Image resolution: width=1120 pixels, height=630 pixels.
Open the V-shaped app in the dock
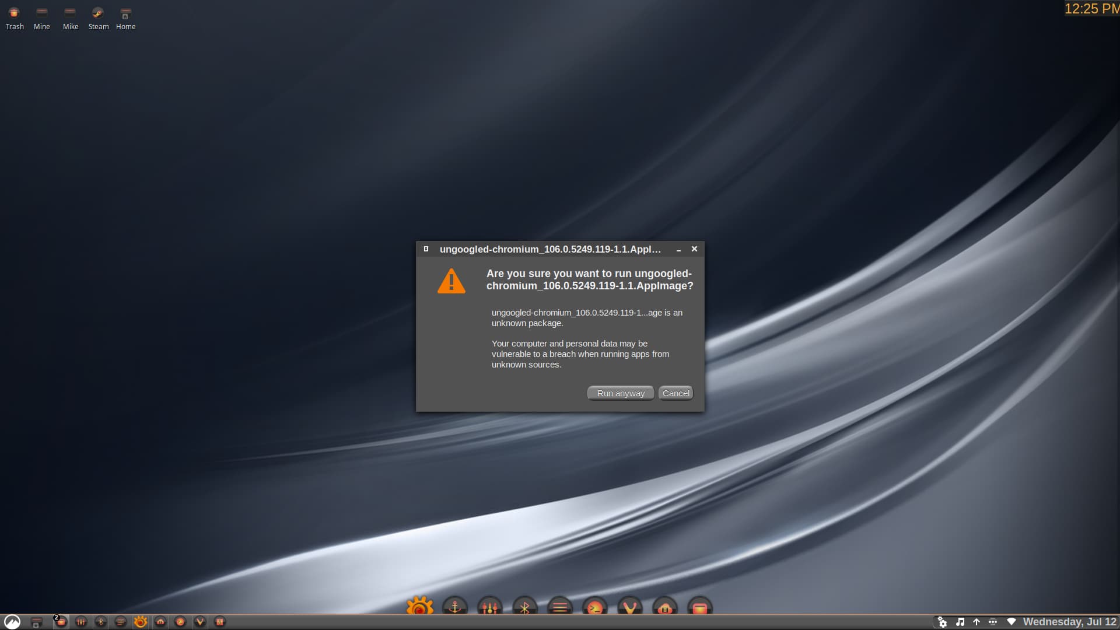point(630,607)
